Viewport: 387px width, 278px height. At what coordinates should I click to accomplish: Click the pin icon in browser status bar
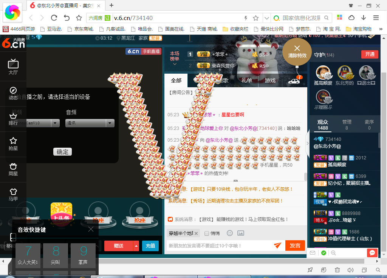[x=310, y=270]
